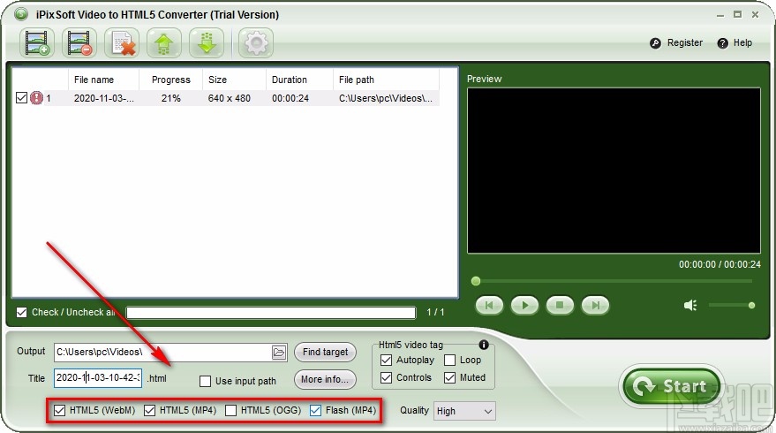Click the Clear all files icon
The height and width of the screenshot is (433, 776).
(x=122, y=43)
